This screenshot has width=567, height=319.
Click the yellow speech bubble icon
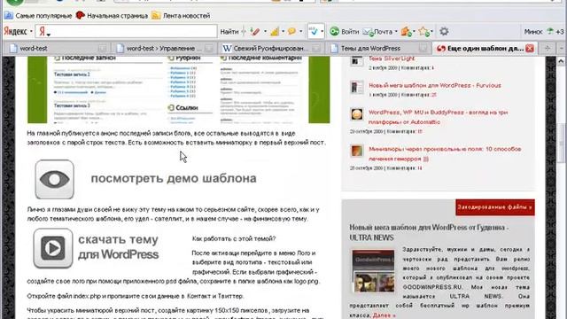(x=291, y=32)
